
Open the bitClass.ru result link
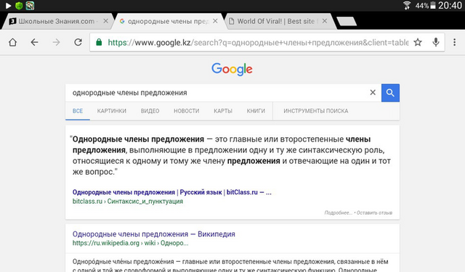(172, 192)
